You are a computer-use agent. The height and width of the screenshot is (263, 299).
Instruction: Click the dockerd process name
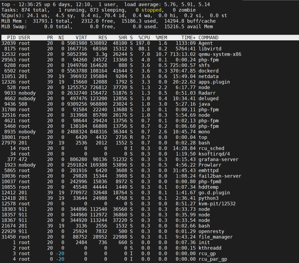click(209, 71)
